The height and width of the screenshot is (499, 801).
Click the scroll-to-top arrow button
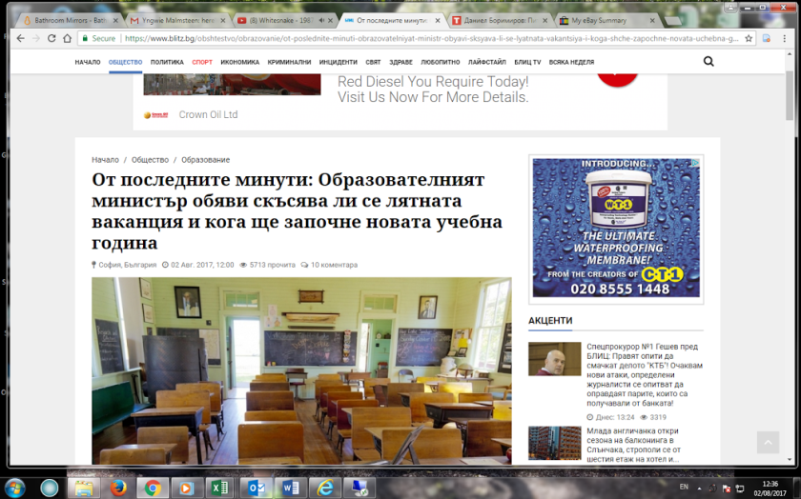[768, 443]
